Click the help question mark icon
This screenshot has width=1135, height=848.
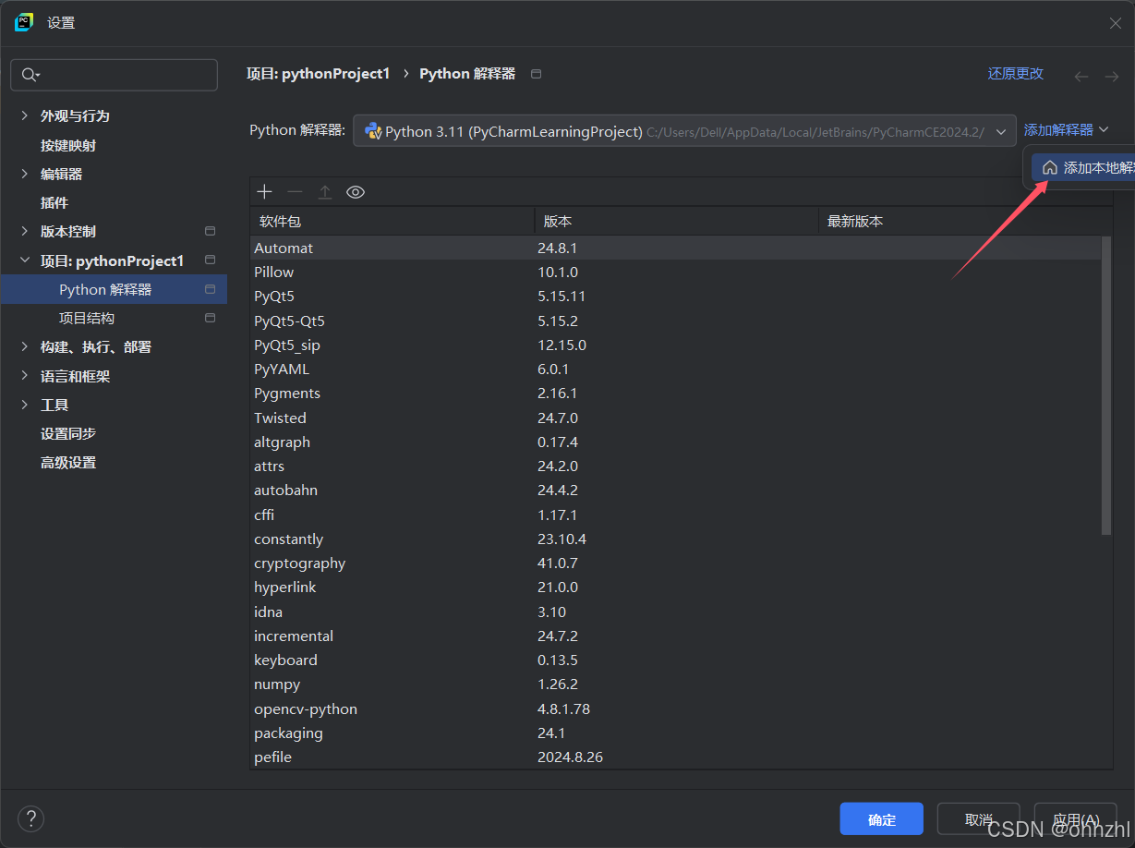[30, 818]
